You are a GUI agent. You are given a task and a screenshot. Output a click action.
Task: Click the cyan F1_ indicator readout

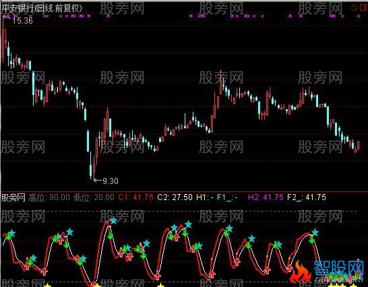(x=227, y=197)
